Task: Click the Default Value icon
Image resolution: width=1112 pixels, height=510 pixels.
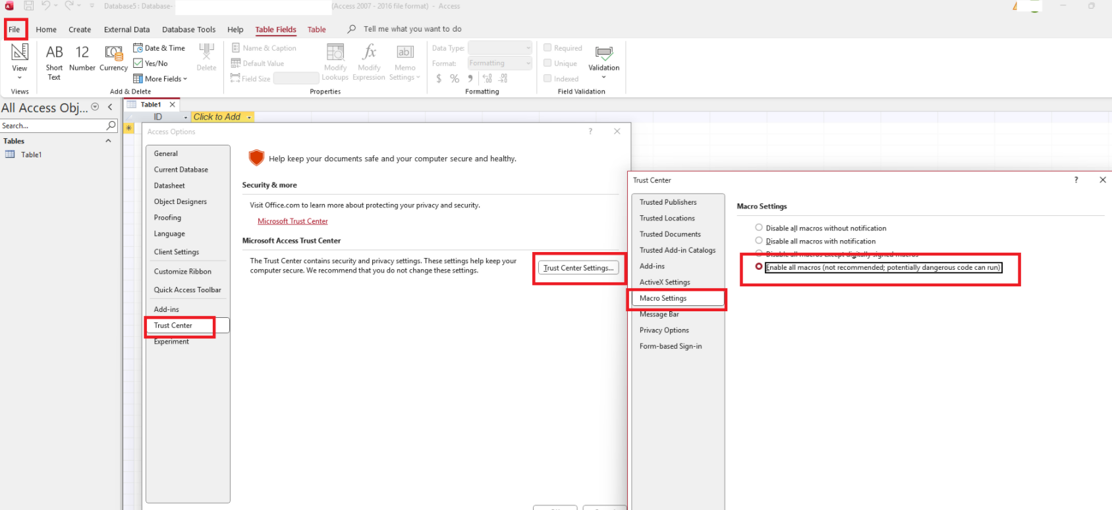Action: (236, 63)
